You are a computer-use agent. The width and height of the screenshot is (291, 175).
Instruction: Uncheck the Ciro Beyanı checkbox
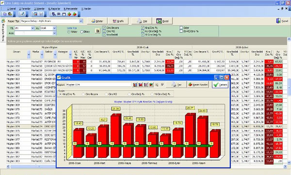104,28
